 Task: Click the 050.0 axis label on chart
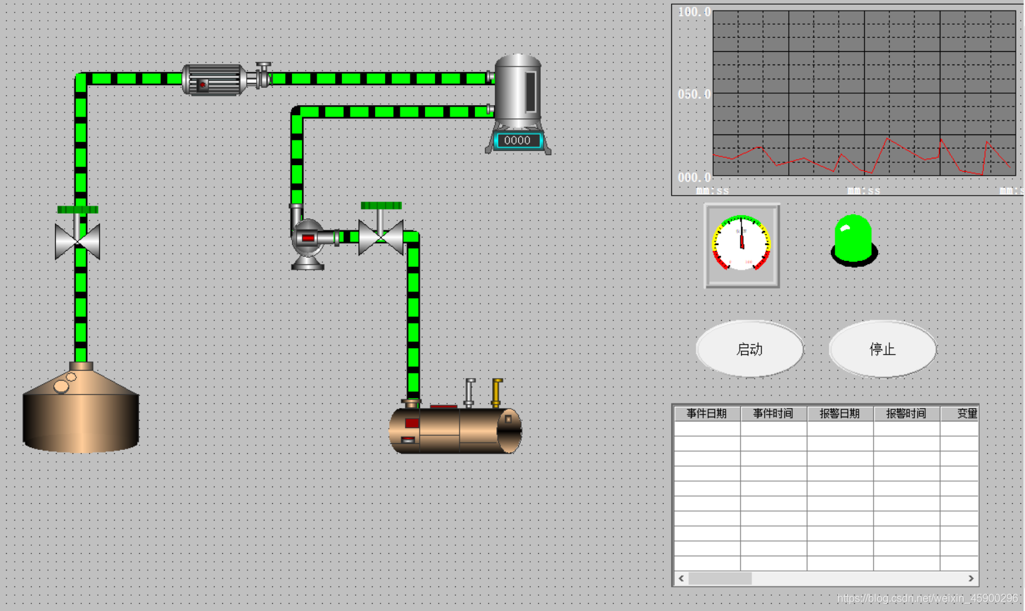694,95
